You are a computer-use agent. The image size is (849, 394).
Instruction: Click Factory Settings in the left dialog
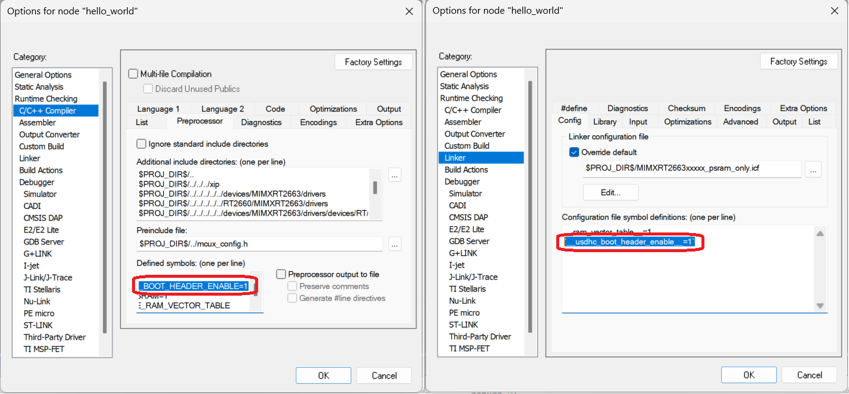point(373,61)
